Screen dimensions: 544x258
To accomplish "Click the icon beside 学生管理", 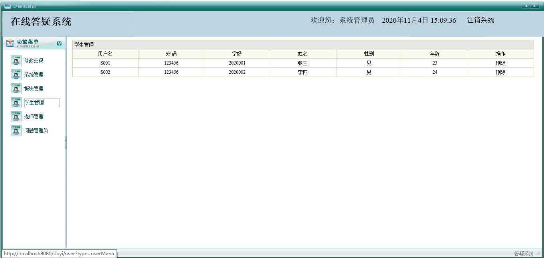I will tap(16, 102).
